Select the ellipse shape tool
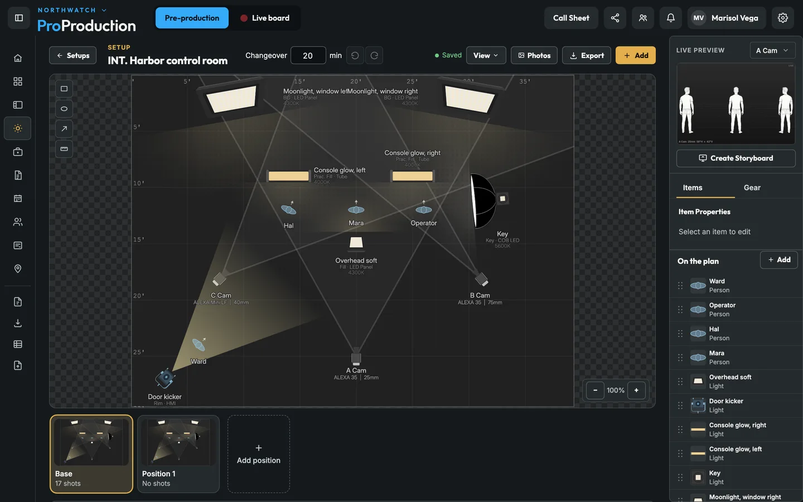The height and width of the screenshot is (502, 803). click(x=64, y=109)
